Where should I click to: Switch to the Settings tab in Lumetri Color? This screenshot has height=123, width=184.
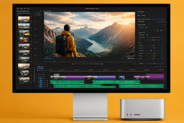[143, 16]
